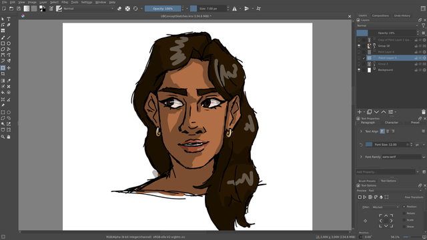427x240 pixels.
Task: Delete the selected layer with trash icon
Action: [x=424, y=112]
